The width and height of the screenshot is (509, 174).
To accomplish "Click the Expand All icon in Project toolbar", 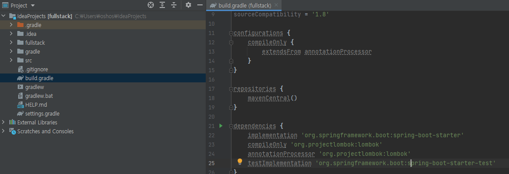I will (162, 5).
